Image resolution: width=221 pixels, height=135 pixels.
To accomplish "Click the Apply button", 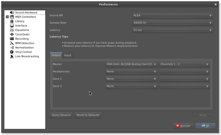I will [x=203, y=115].
